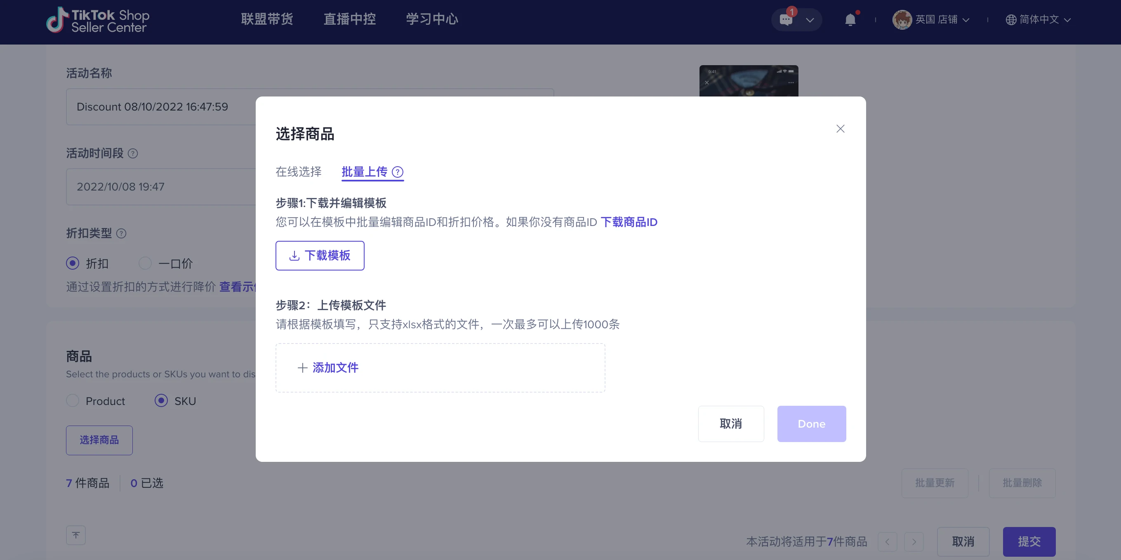Expand the chevron beside the chat icon
Image resolution: width=1121 pixels, height=560 pixels.
click(x=810, y=20)
